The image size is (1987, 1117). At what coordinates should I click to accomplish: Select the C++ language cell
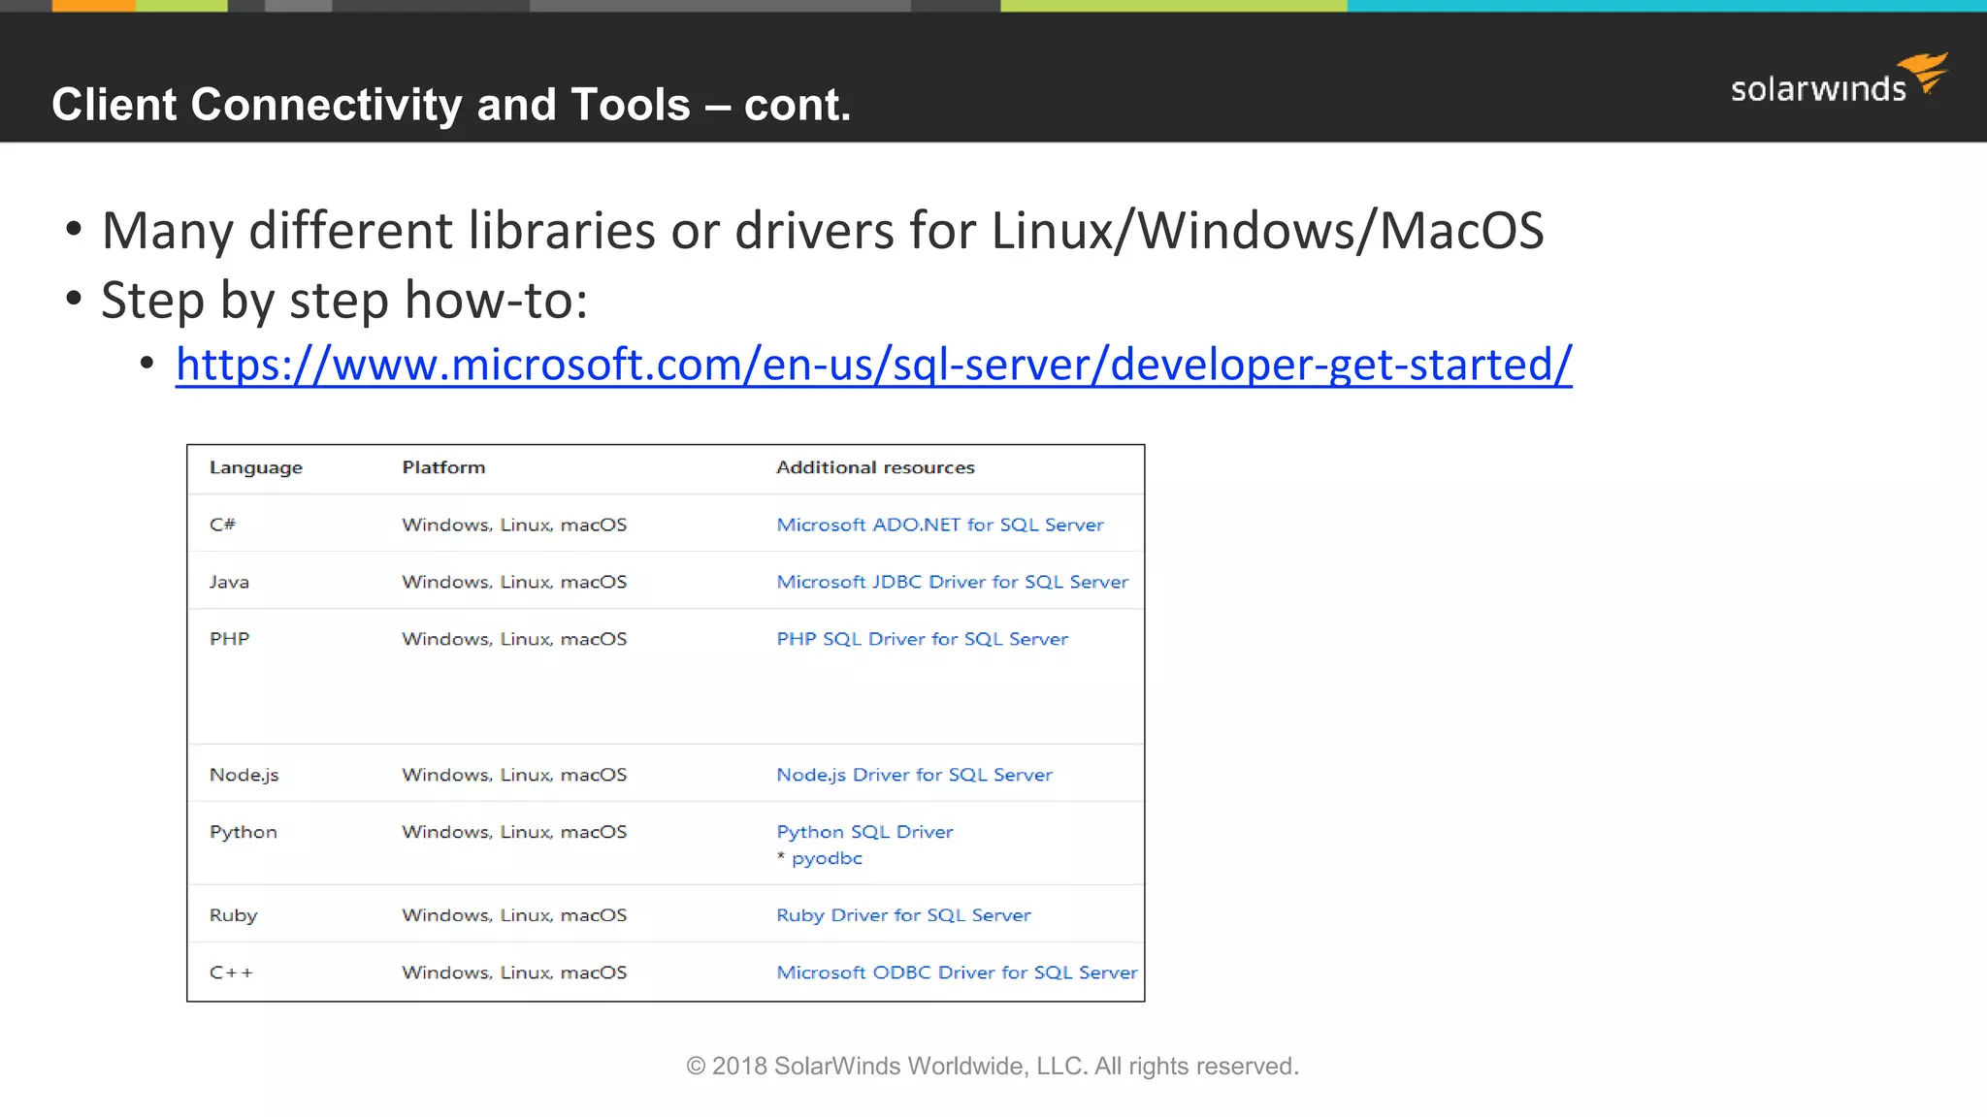[x=231, y=973]
